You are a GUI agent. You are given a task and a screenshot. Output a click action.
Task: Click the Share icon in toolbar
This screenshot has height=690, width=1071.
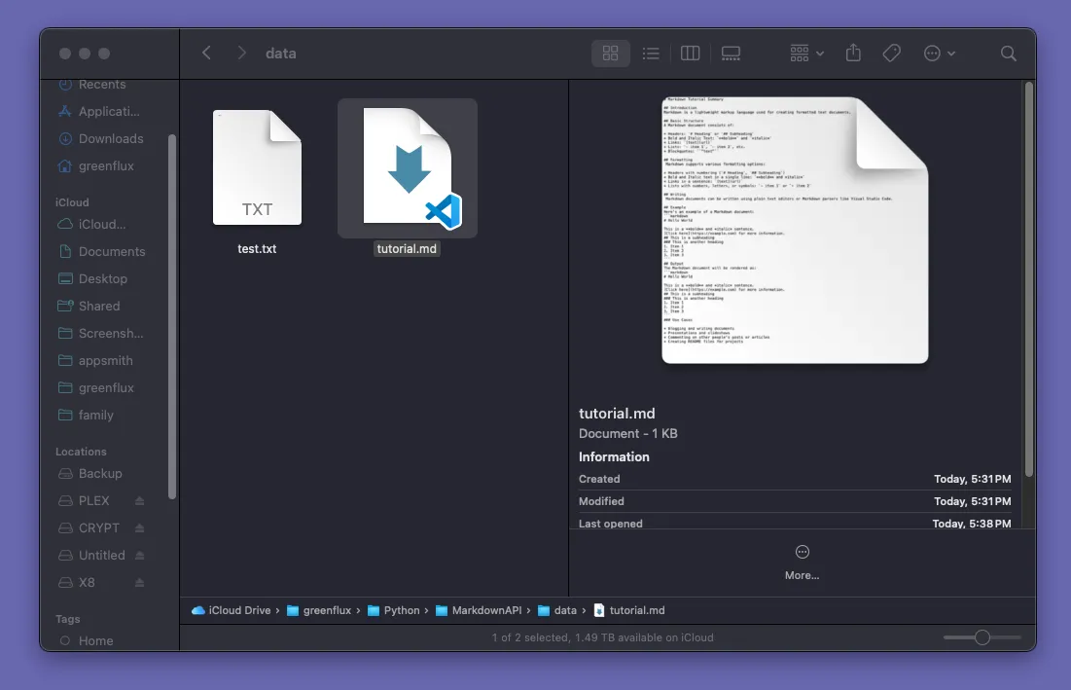click(853, 54)
